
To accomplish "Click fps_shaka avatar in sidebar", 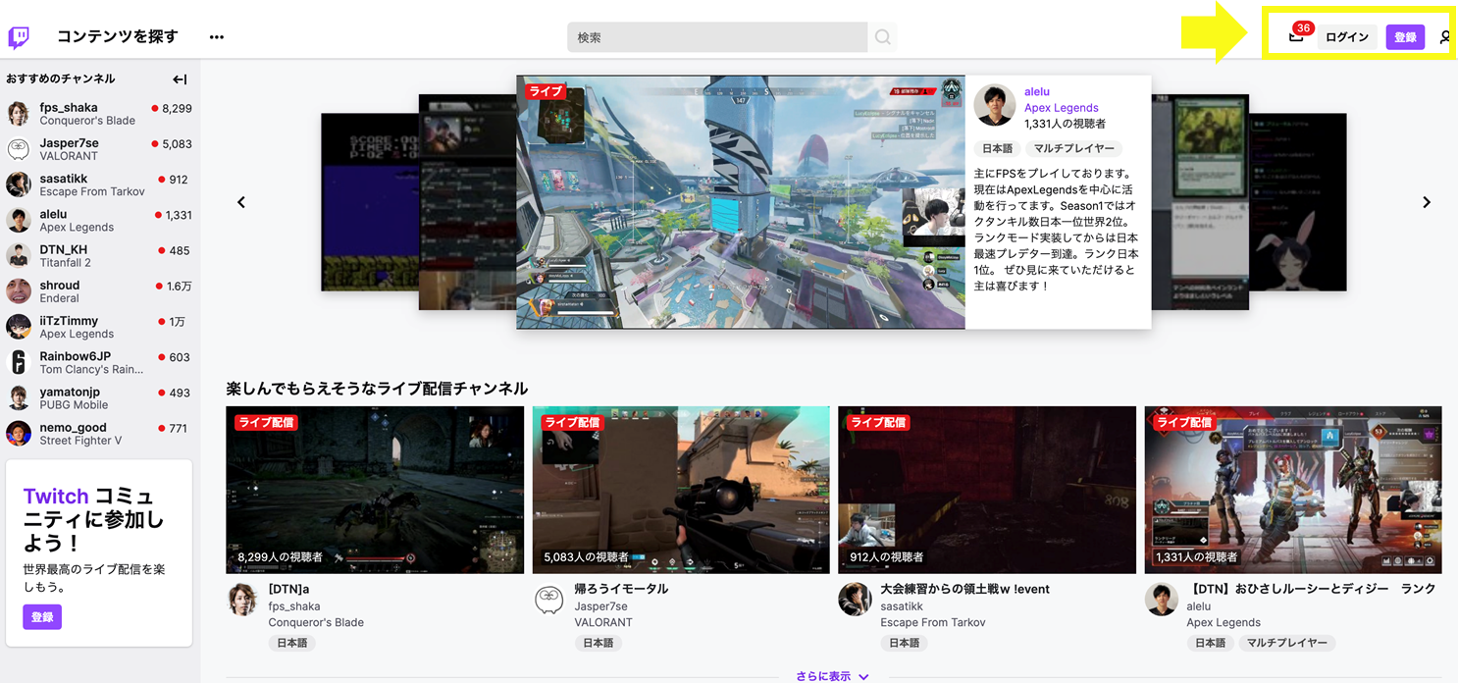I will coord(19,114).
